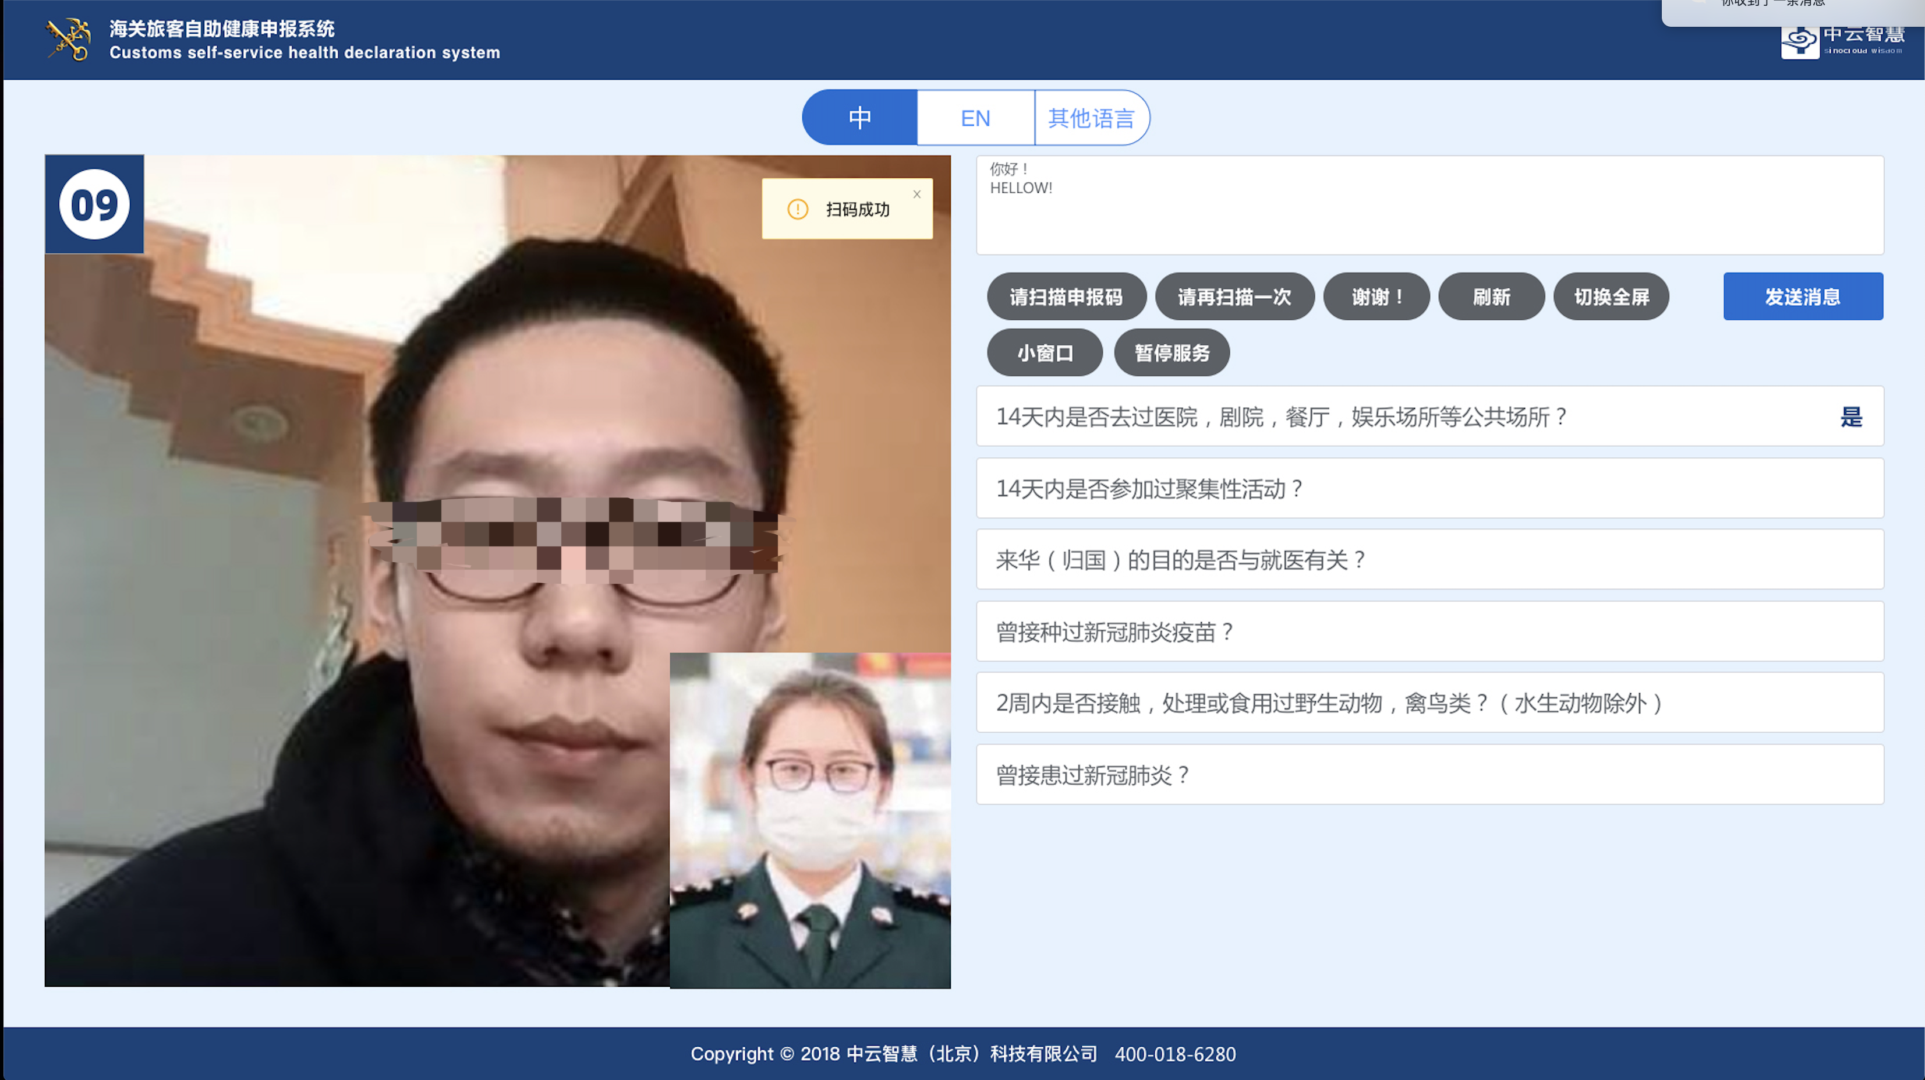Switch language to EN

[x=975, y=118]
